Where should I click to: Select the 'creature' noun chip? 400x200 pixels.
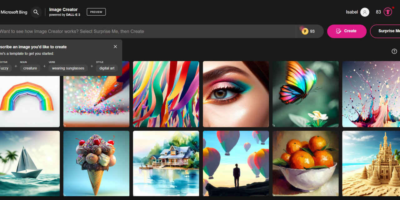click(x=30, y=68)
